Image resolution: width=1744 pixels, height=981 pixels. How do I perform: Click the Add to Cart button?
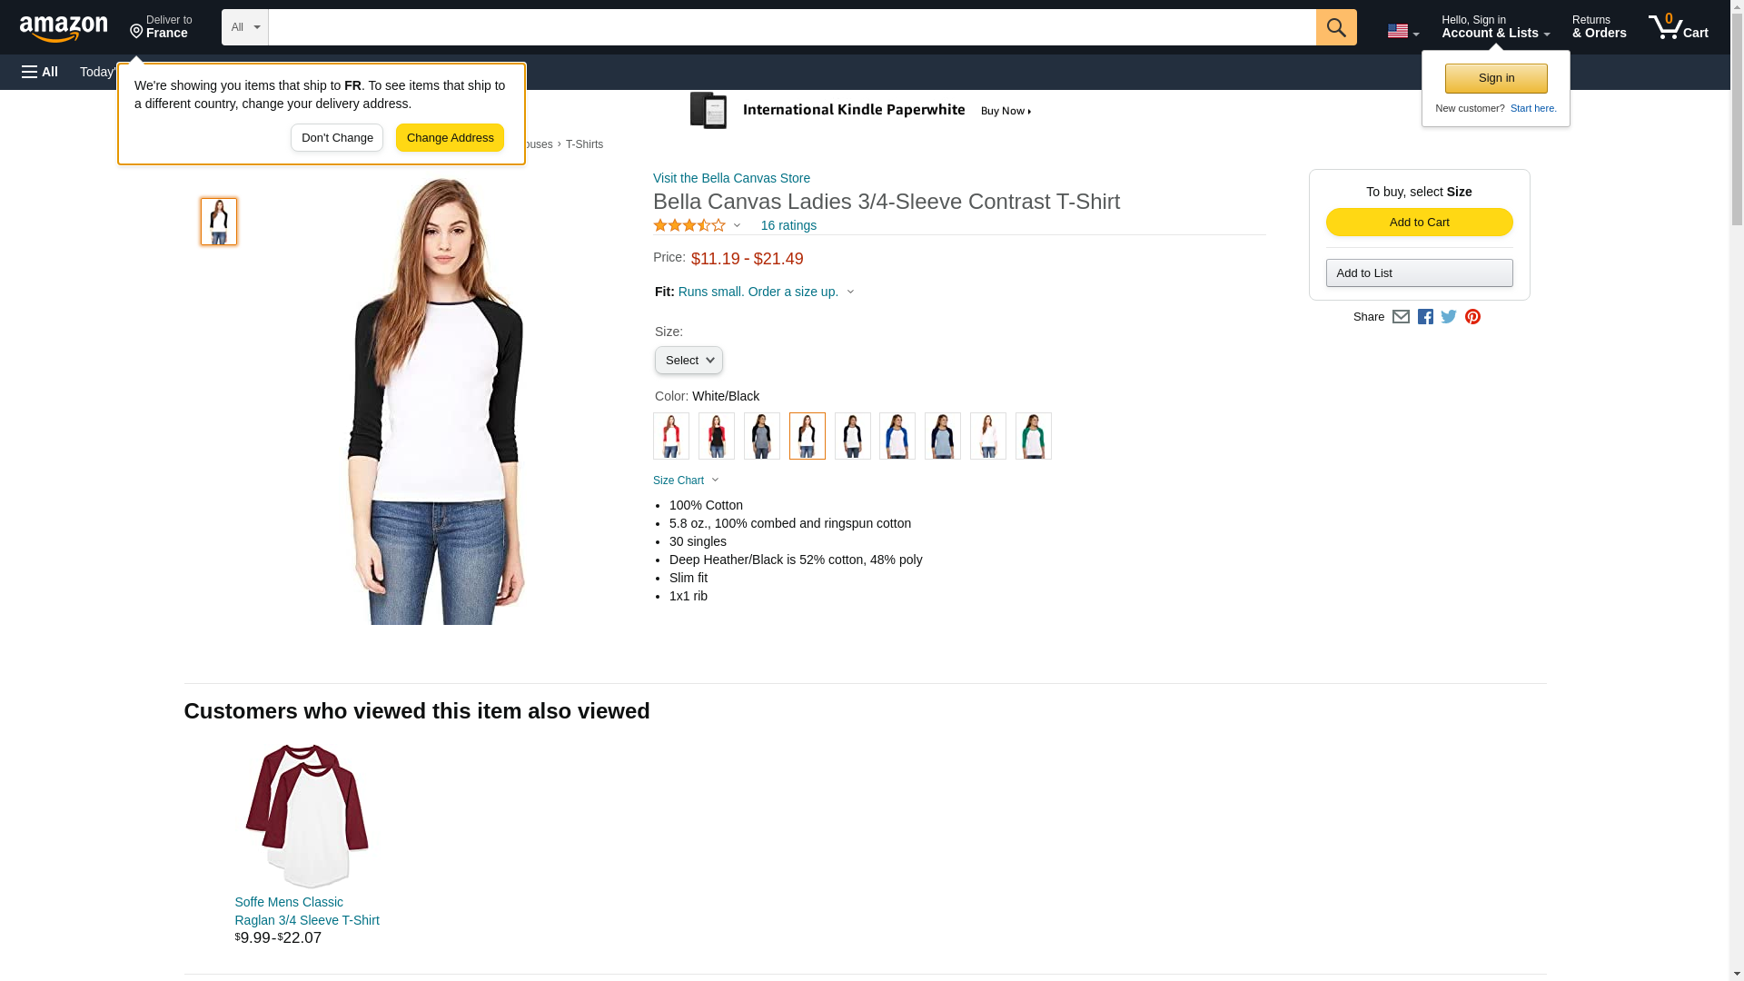tap(1419, 223)
